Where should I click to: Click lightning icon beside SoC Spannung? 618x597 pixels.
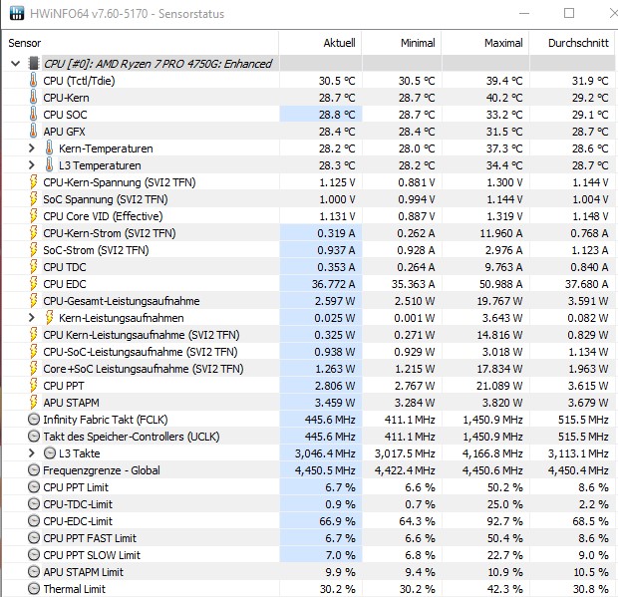click(x=34, y=199)
